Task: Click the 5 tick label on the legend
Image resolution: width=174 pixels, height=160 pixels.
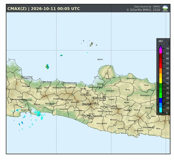Action: [167, 113]
